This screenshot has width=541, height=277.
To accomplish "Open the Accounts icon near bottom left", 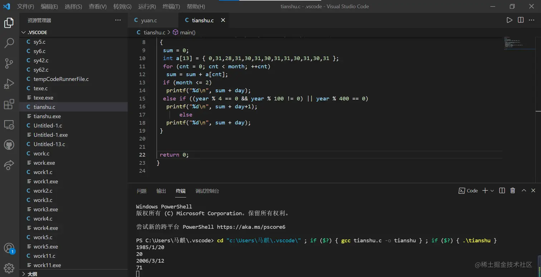I will pos(10,248).
